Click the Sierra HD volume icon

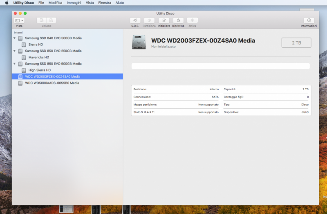click(x=24, y=45)
